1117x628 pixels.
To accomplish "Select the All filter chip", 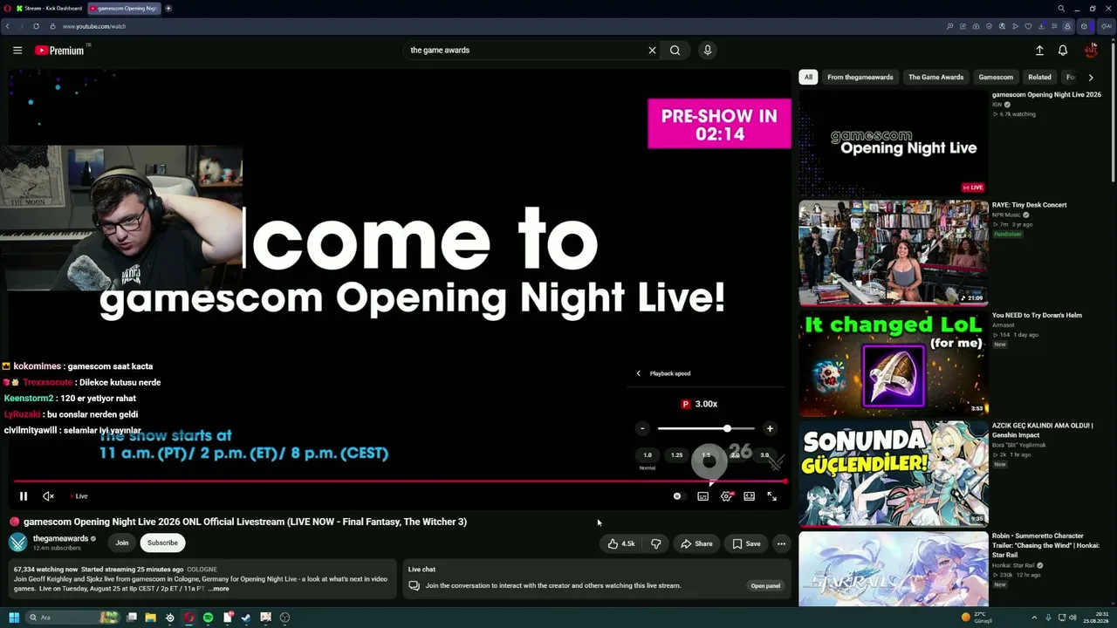I will [808, 77].
